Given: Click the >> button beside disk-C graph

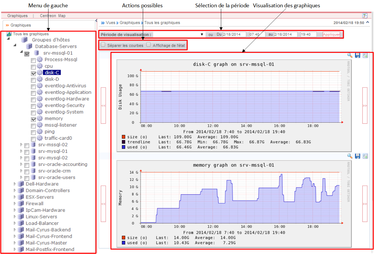Looking at the screenshot, I should [x=365, y=106].
